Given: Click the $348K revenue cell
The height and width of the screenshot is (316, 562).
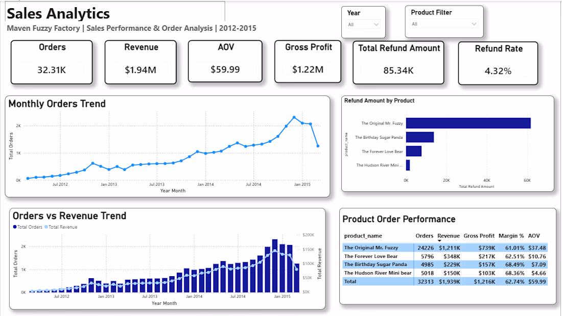Looking at the screenshot, I should 452,256.
